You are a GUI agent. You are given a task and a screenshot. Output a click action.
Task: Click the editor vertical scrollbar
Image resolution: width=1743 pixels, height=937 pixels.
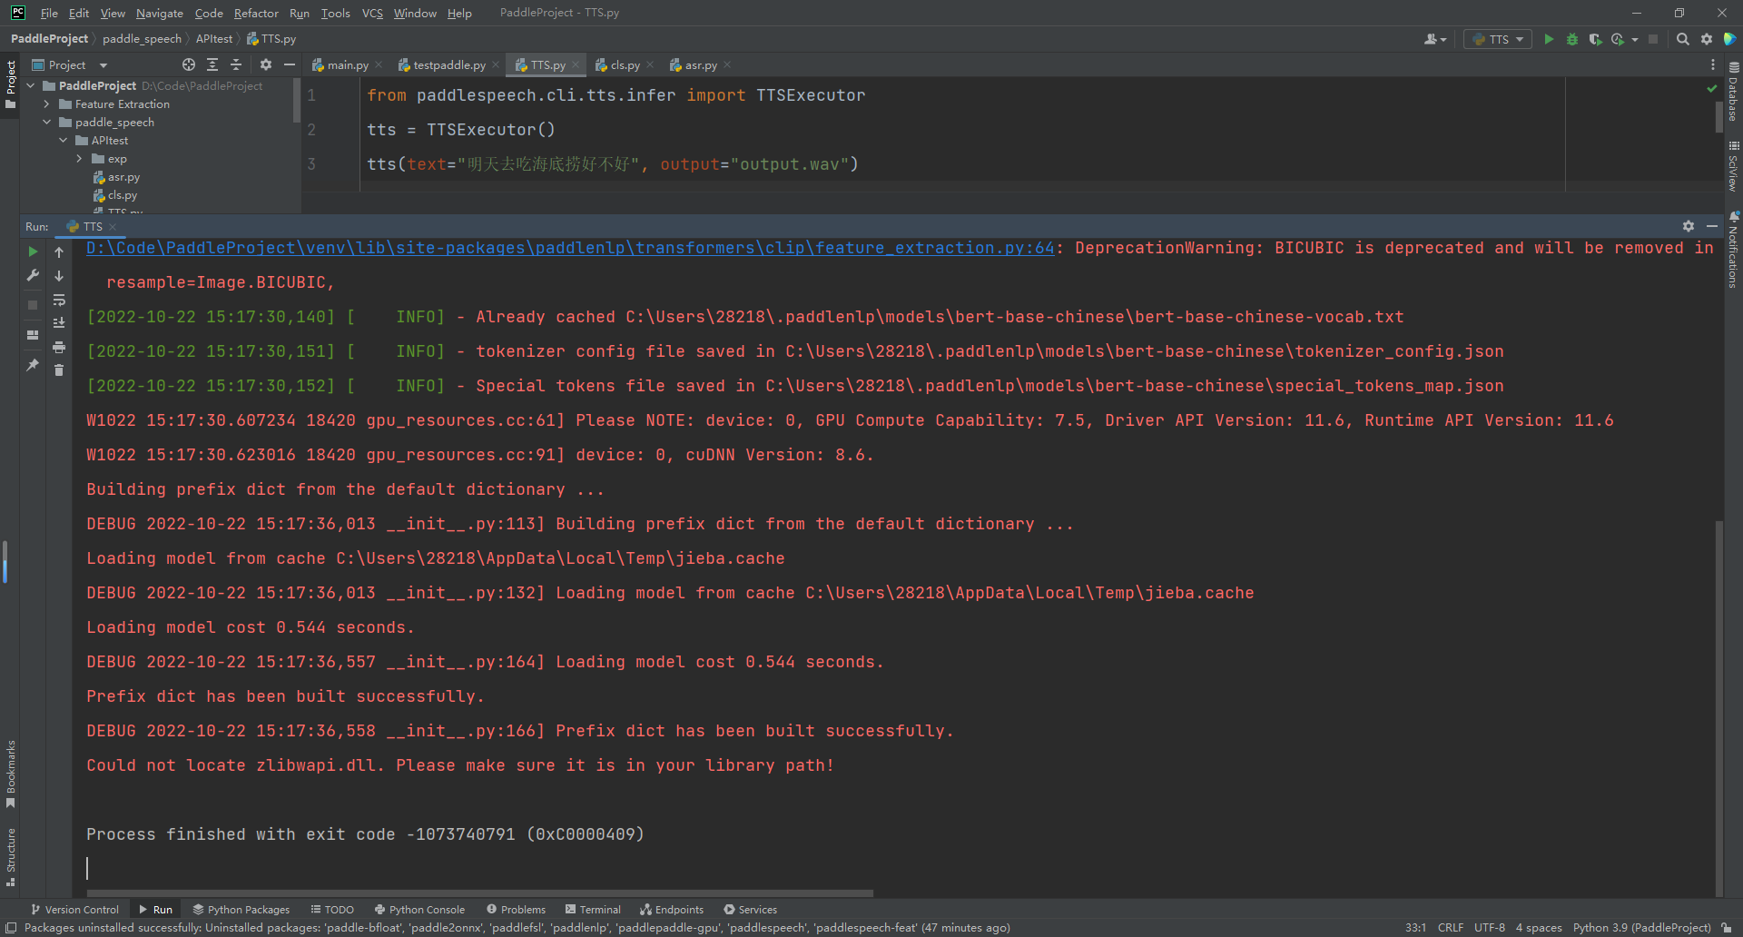(1718, 116)
